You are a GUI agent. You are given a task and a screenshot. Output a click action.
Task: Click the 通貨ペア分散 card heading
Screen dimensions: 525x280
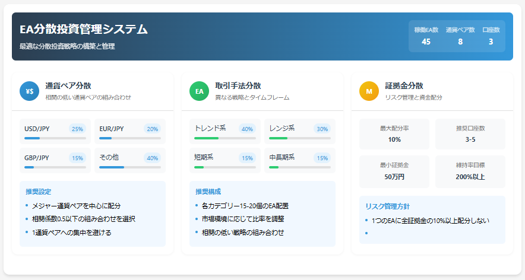coord(68,85)
